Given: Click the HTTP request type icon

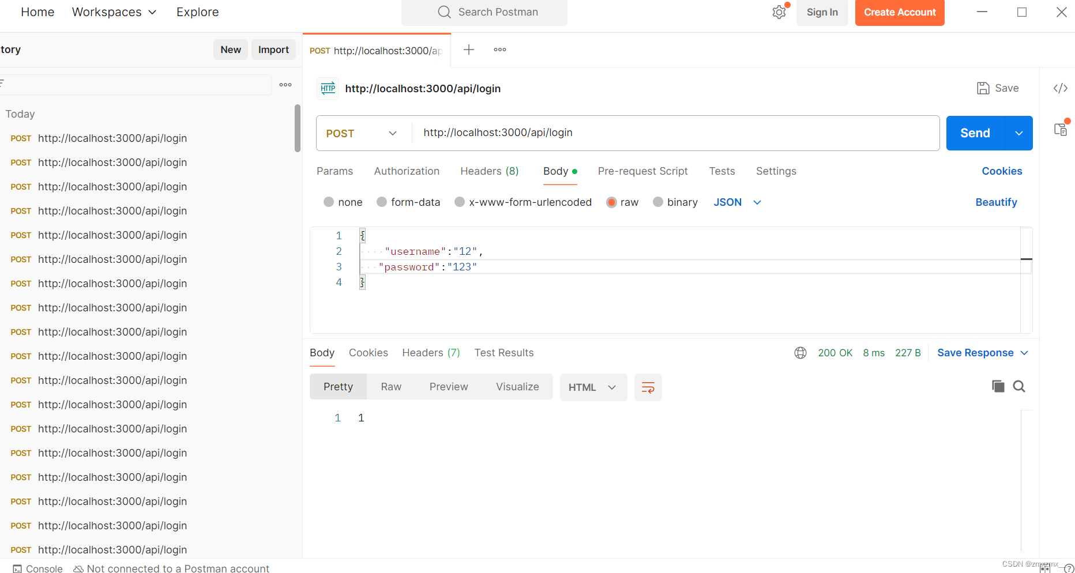Looking at the screenshot, I should tap(328, 88).
